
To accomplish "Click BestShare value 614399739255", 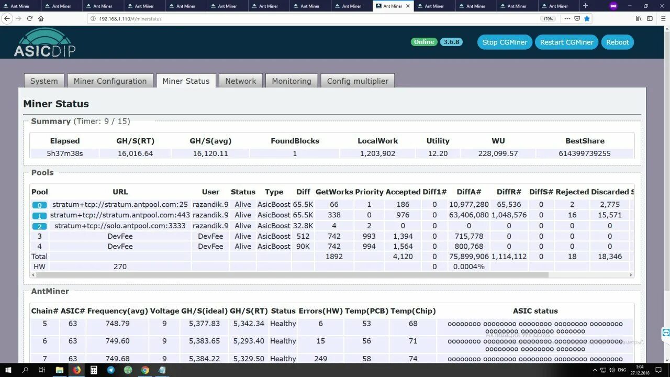I will tap(585, 153).
